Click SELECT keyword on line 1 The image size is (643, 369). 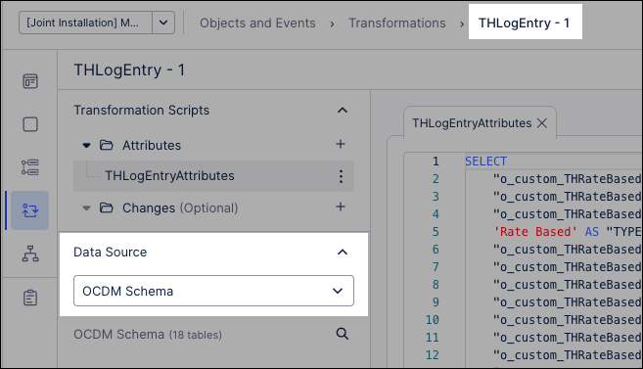(486, 161)
